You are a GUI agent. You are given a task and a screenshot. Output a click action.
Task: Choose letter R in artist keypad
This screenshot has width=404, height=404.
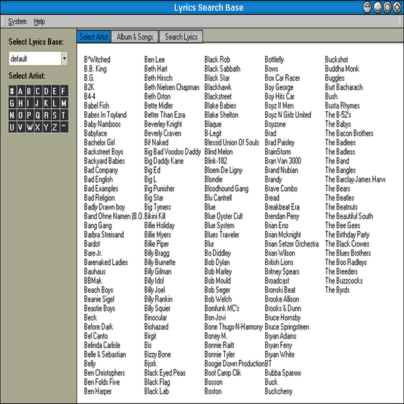(x=46, y=115)
